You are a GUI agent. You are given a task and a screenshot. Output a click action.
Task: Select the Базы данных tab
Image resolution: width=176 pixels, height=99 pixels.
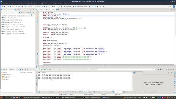coord(7,10)
